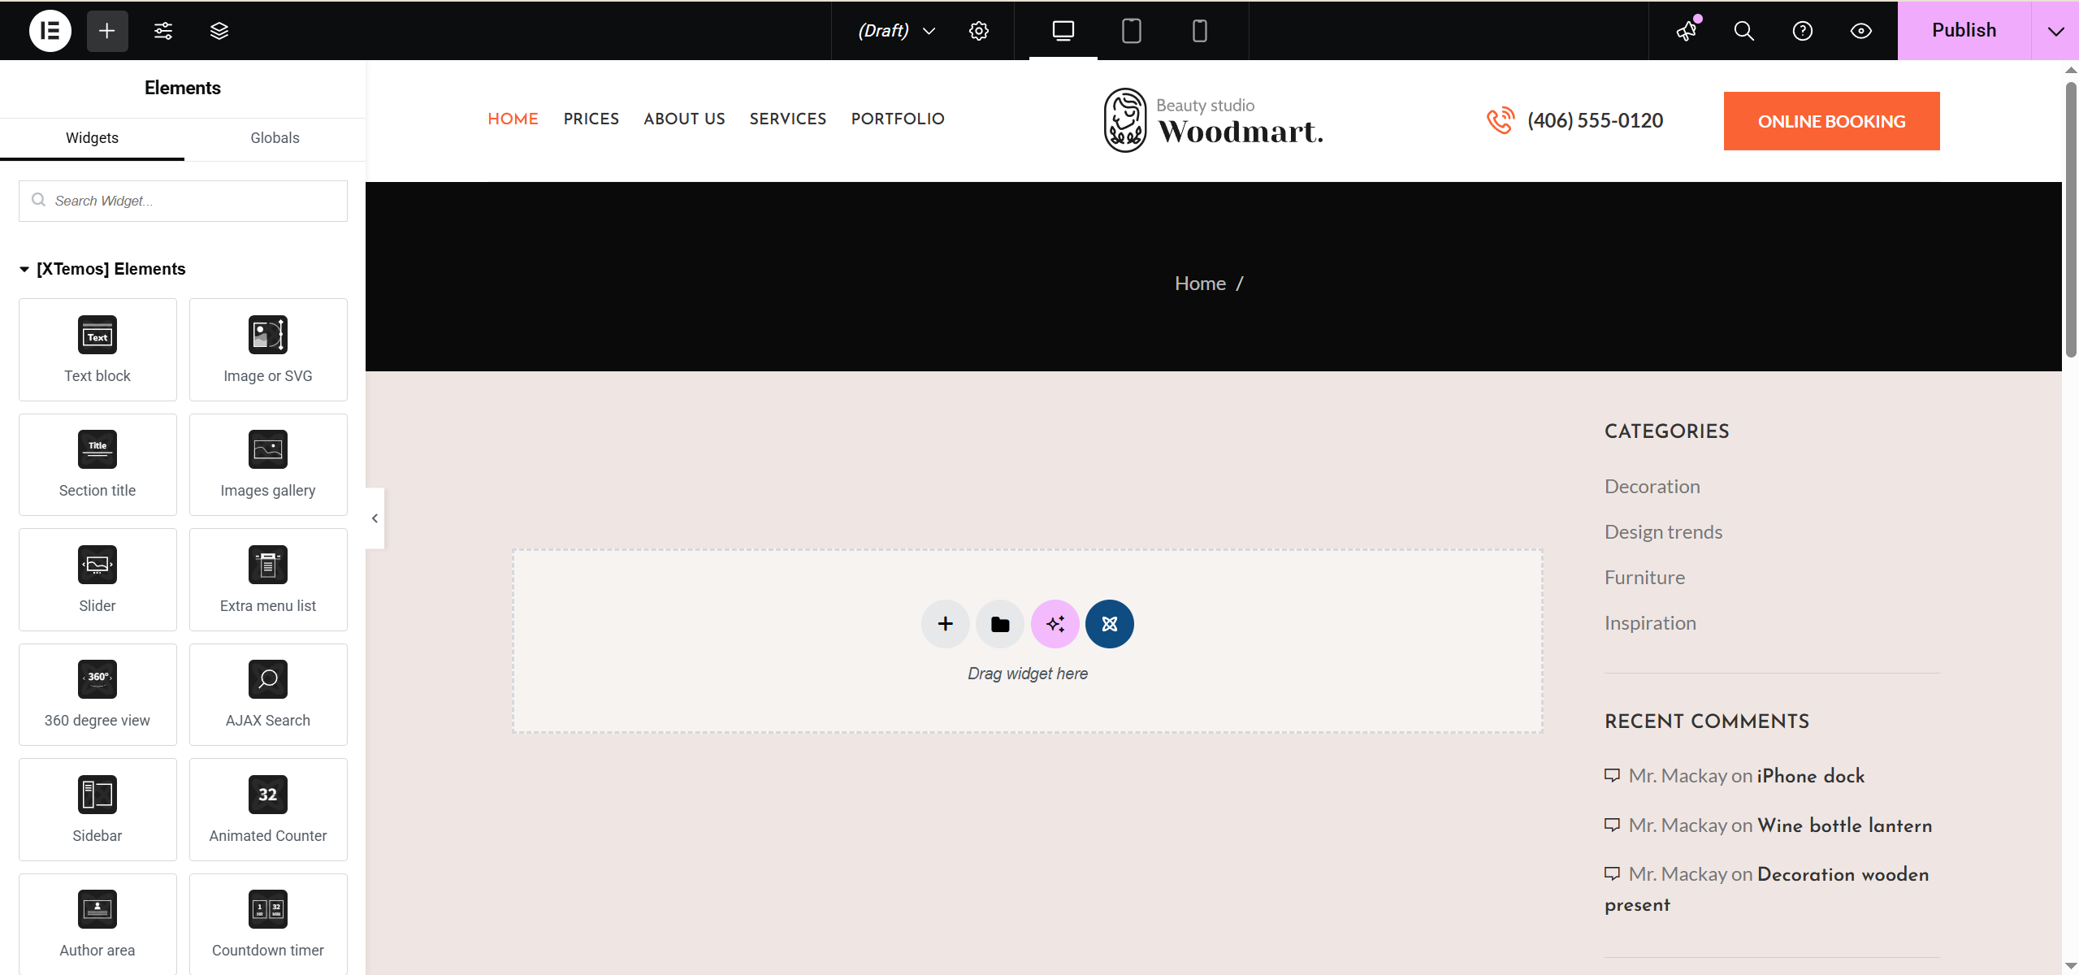Image resolution: width=2079 pixels, height=975 pixels.
Task: Open the template library folder icon
Action: (x=999, y=624)
